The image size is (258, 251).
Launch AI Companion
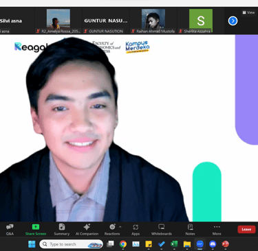click(x=87, y=230)
